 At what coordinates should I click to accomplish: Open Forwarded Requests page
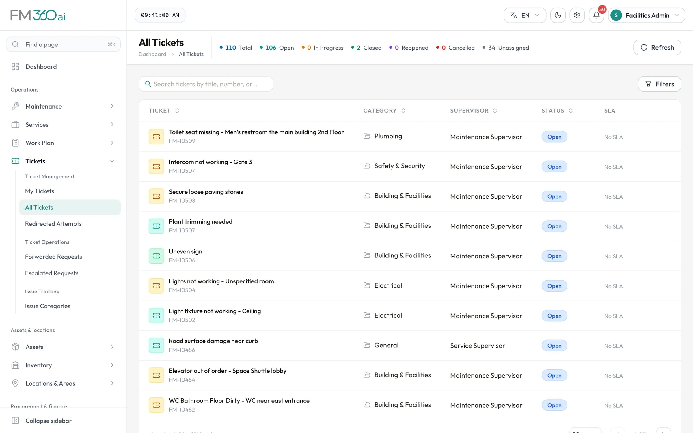(53, 257)
